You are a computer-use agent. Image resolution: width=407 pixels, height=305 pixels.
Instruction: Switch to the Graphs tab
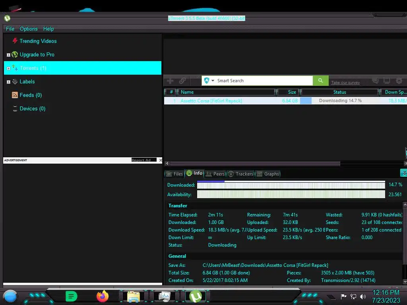268,174
